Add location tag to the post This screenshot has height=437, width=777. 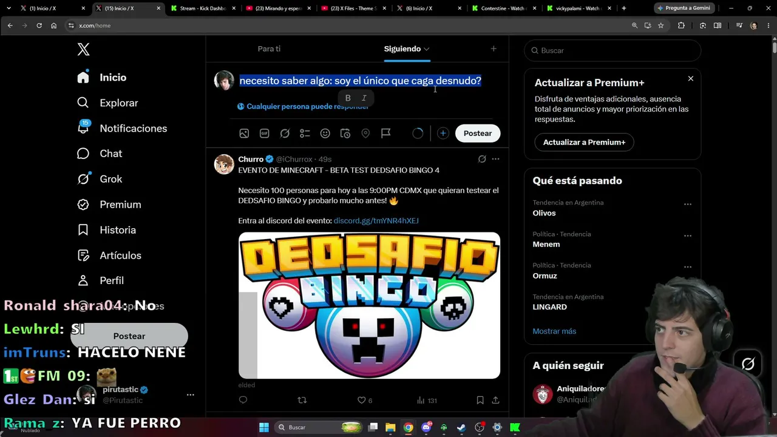[x=365, y=134]
